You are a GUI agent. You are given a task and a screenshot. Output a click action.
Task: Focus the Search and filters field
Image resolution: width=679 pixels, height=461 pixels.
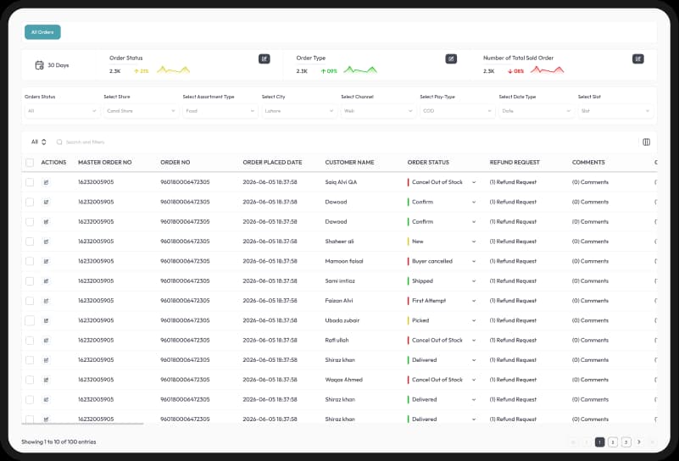[86, 142]
